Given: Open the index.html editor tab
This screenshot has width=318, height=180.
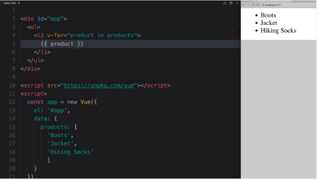Looking at the screenshot, I should [x=9, y=3].
